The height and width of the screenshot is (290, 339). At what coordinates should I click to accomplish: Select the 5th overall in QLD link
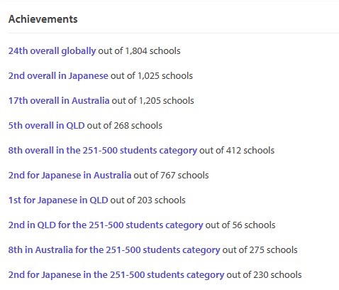coord(46,126)
